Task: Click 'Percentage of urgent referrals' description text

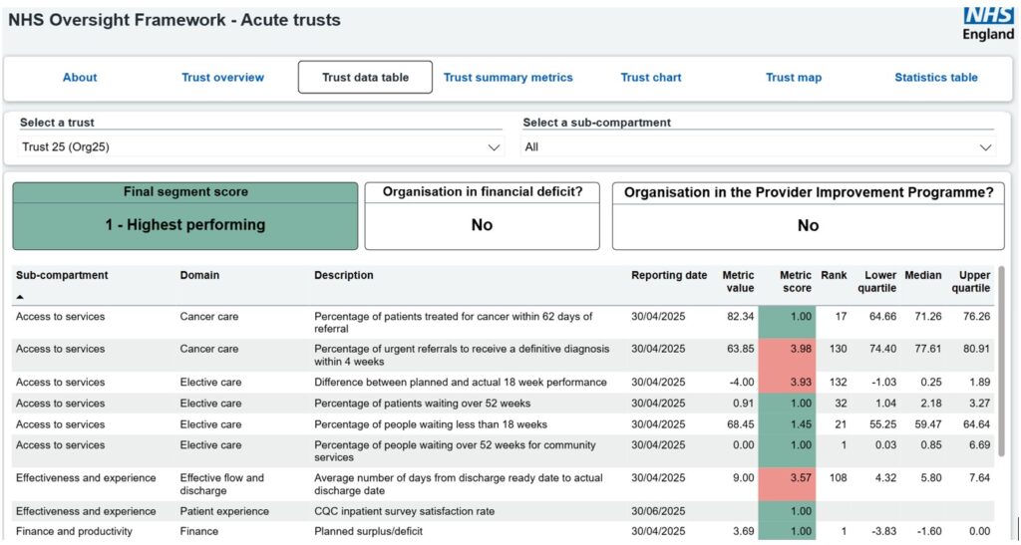Action: [x=462, y=355]
